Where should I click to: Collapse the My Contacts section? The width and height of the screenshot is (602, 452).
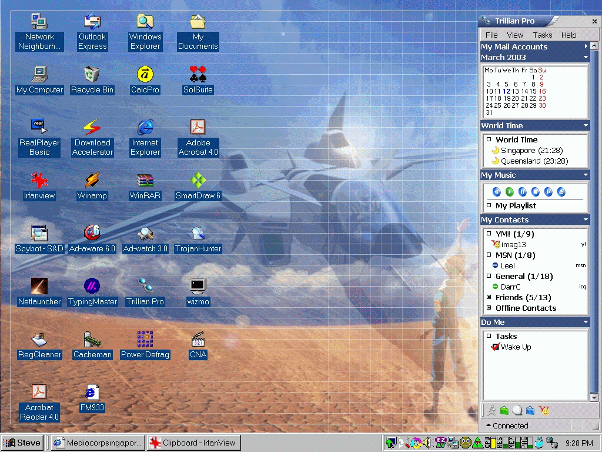(586, 220)
